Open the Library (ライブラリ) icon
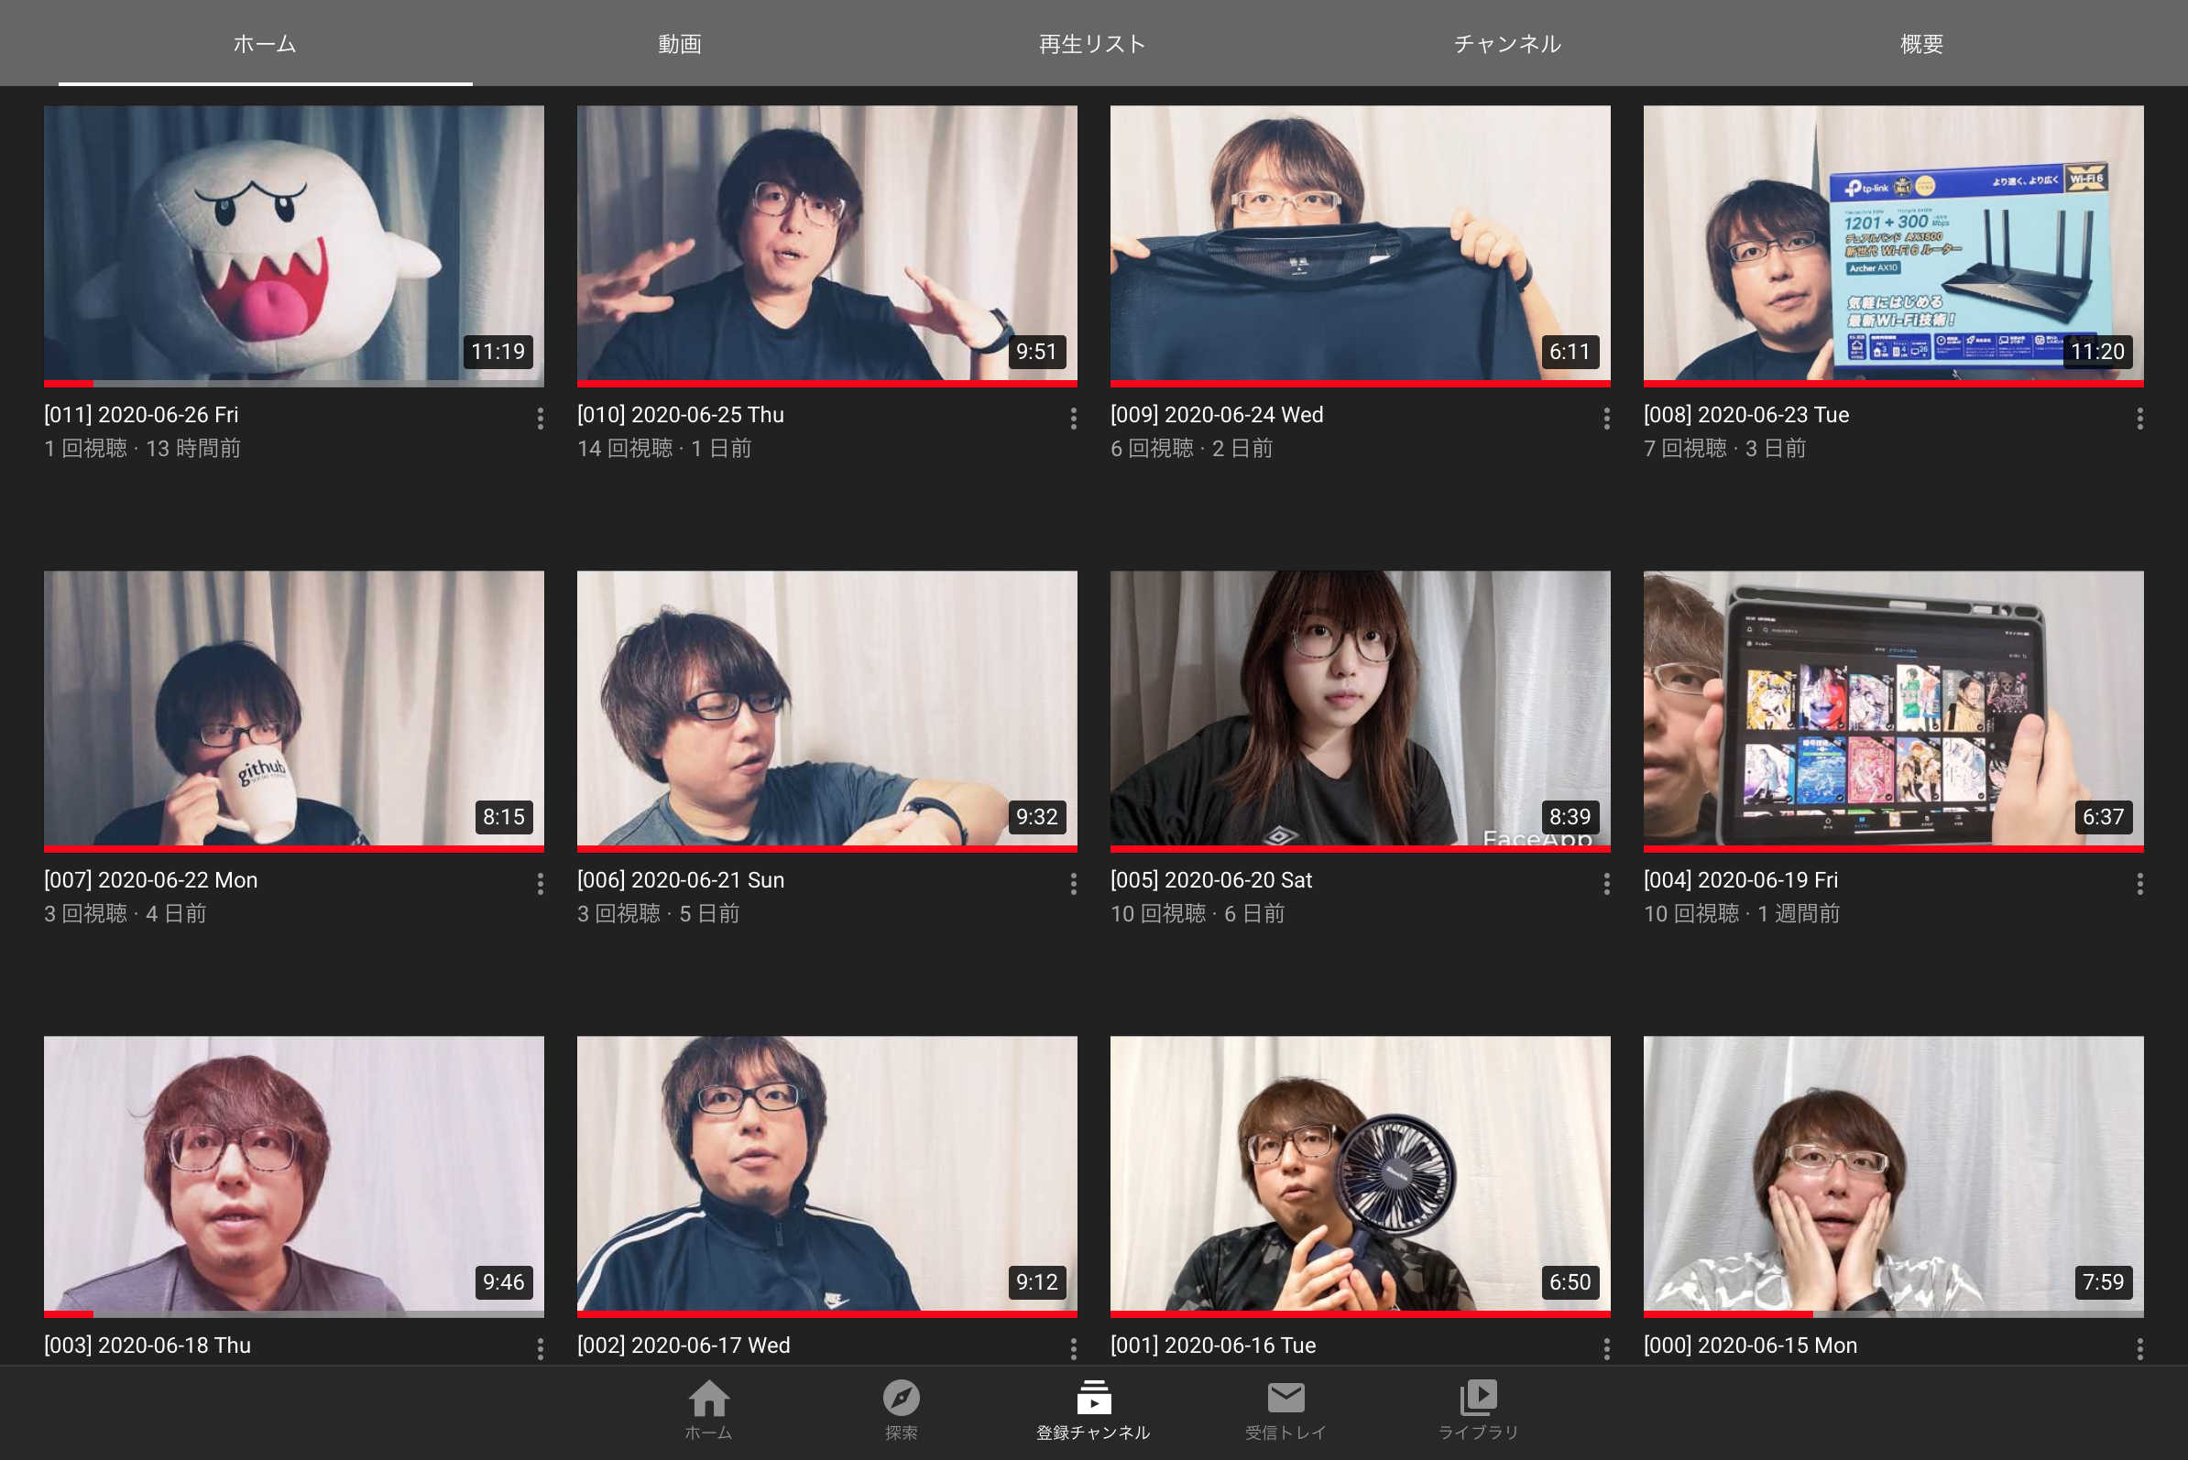The width and height of the screenshot is (2188, 1460). tap(1478, 1399)
